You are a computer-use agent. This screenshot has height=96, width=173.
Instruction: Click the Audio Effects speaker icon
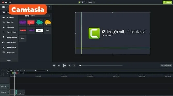pos(3,42)
